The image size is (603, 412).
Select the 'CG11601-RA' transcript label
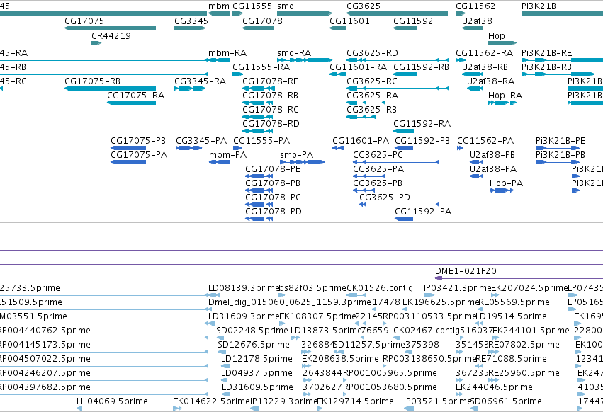pos(359,67)
